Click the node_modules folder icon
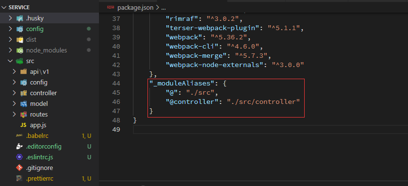 tap(20, 51)
